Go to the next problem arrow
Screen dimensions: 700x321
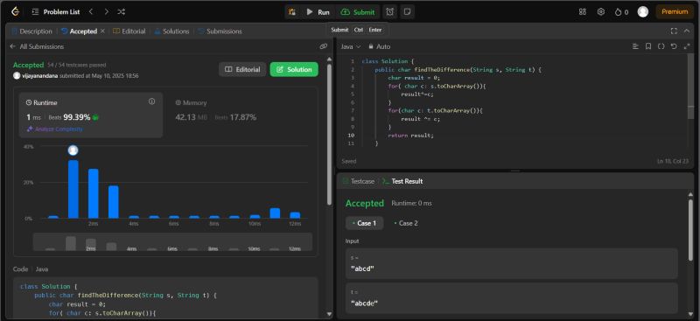point(106,12)
